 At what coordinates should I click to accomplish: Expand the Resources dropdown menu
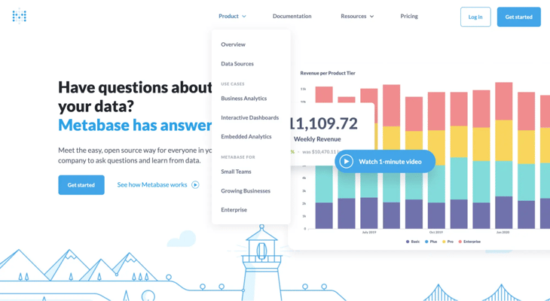[356, 16]
